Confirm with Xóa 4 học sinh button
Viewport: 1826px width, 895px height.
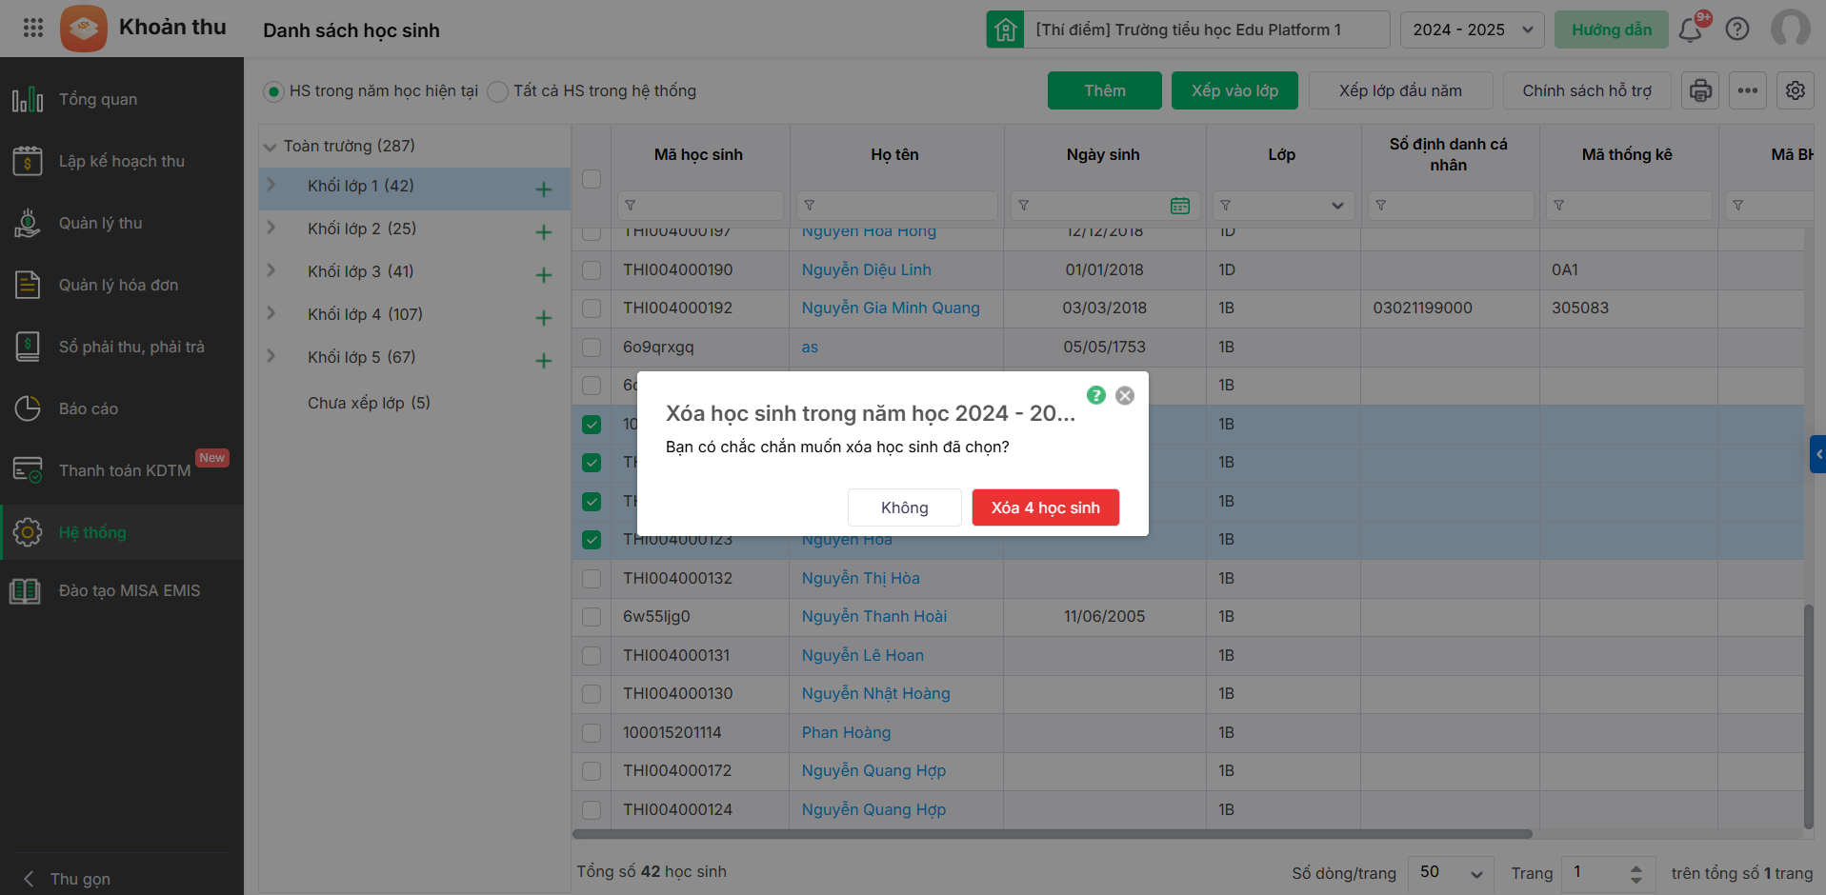(1045, 507)
